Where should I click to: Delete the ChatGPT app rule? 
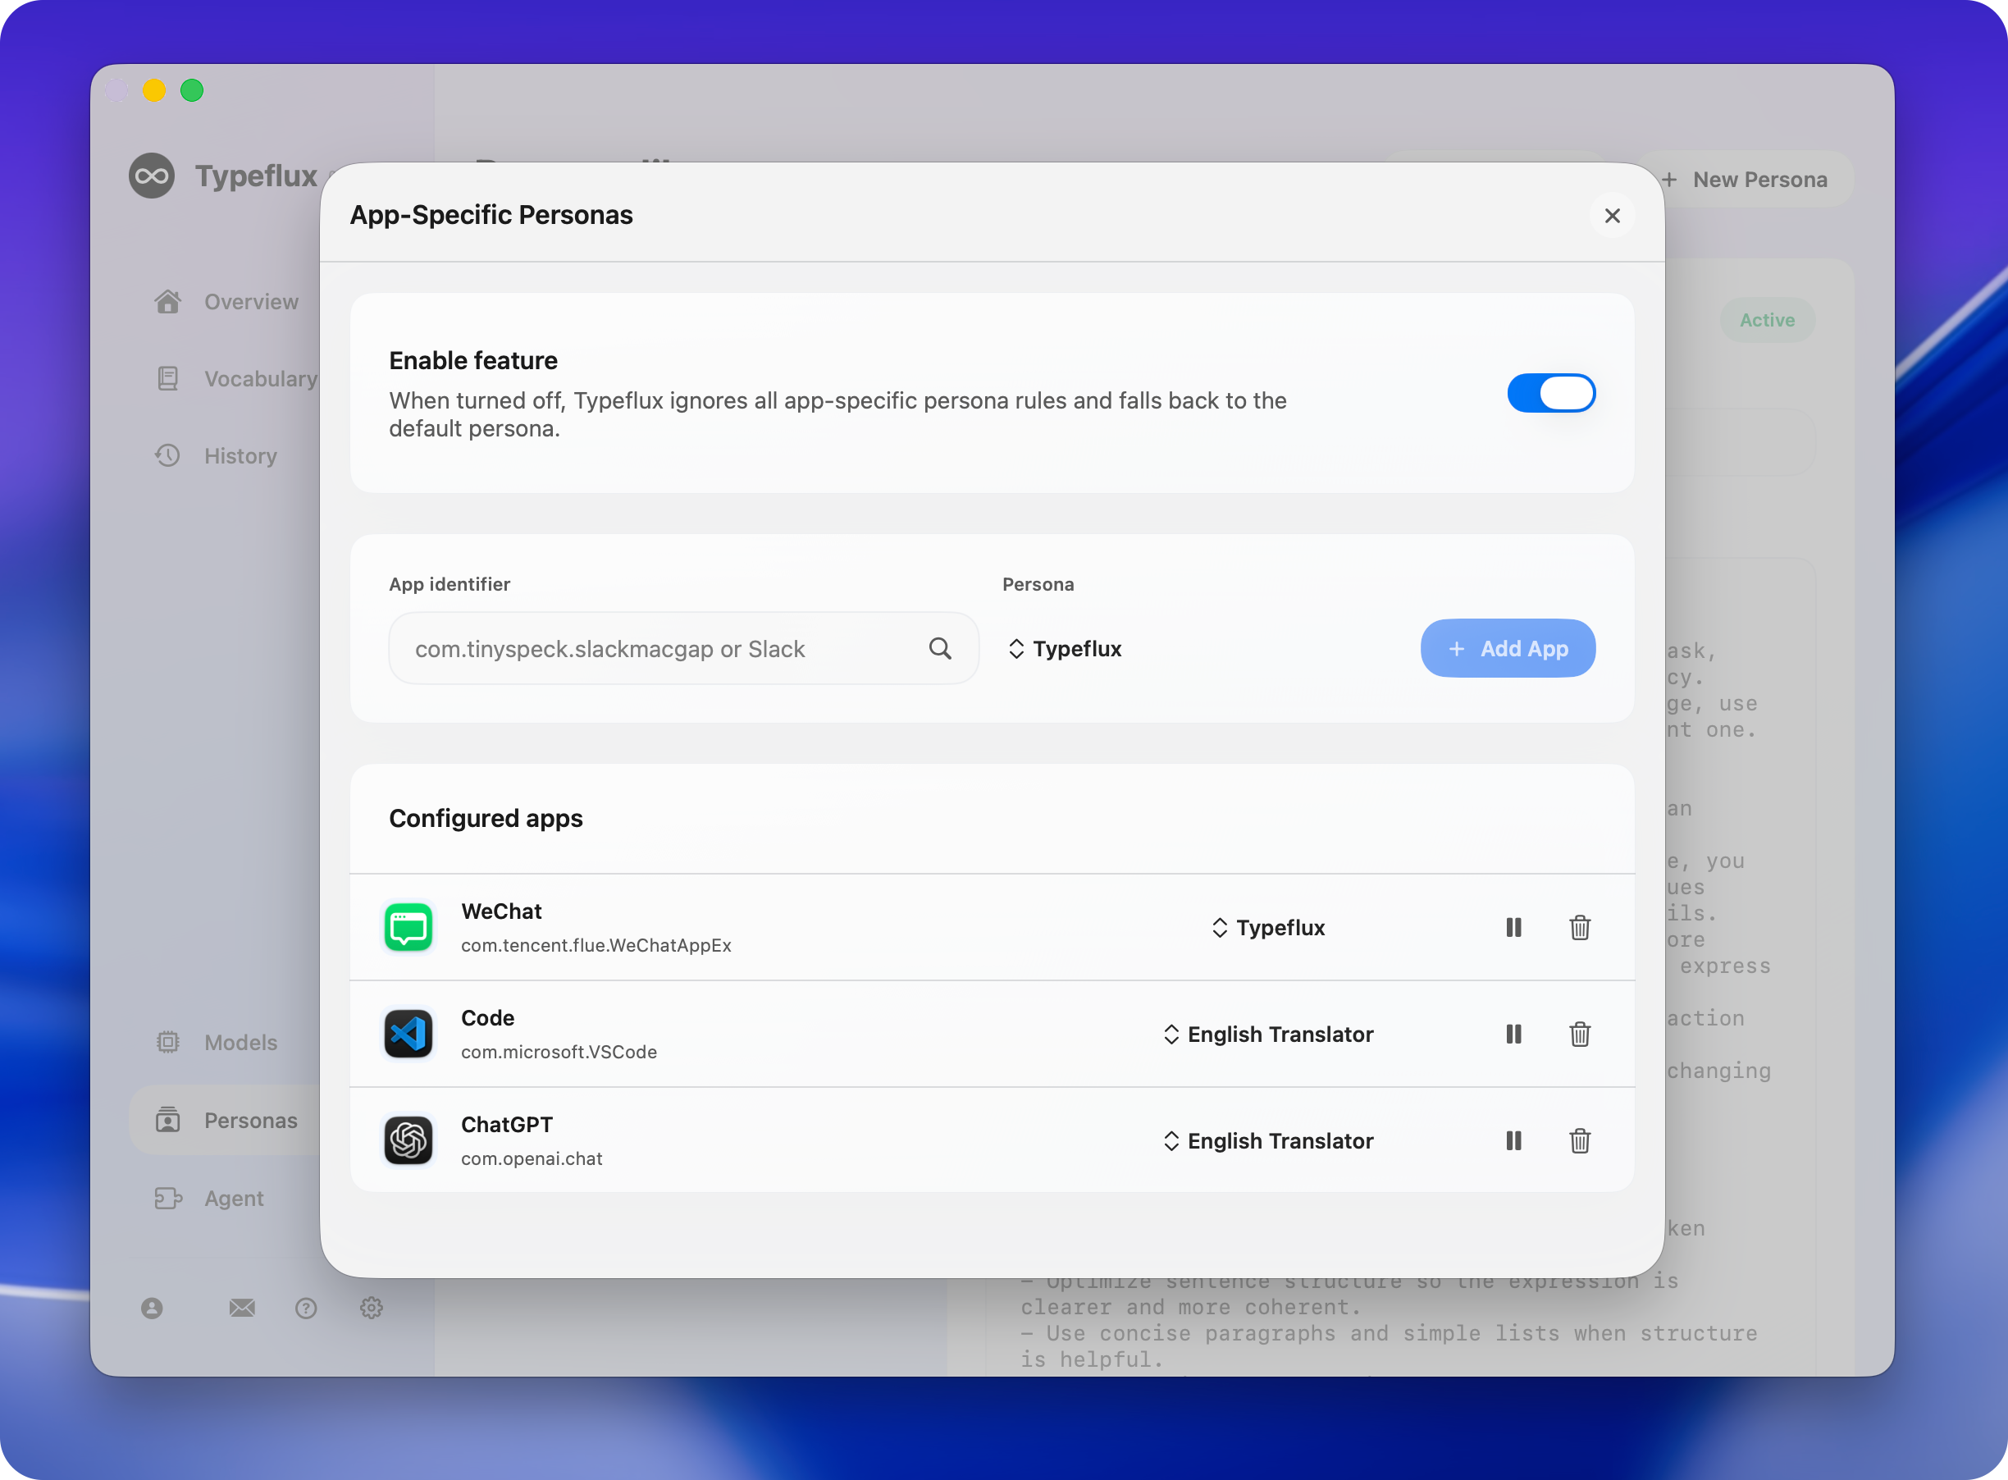(1580, 1140)
